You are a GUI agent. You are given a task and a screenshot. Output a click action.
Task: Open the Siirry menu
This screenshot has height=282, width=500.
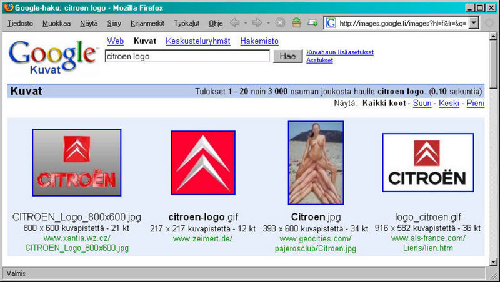pyautogui.click(x=114, y=23)
